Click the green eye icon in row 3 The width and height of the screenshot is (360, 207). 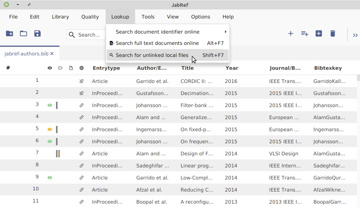(x=50, y=106)
